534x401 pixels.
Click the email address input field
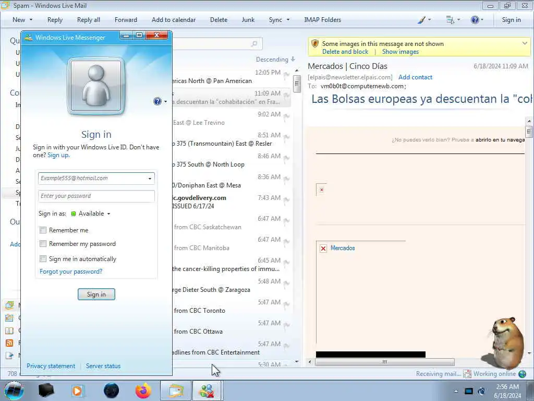point(96,179)
